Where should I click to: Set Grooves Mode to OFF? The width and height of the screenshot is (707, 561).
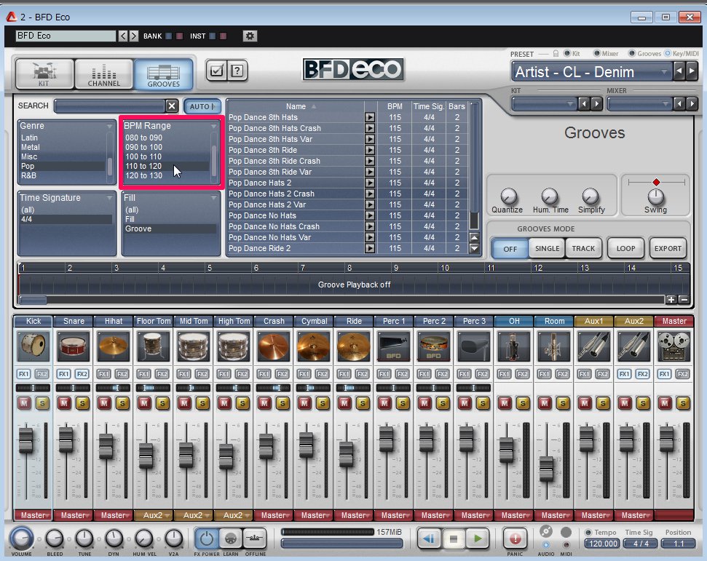pos(510,249)
